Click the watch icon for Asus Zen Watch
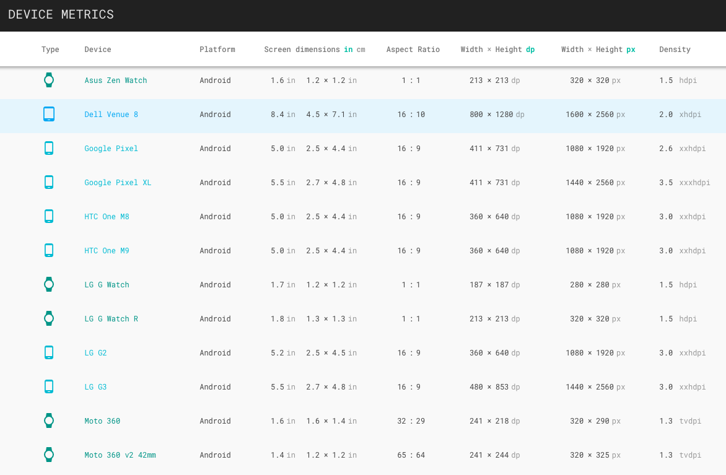Viewport: 726px width, 475px height. [48, 80]
